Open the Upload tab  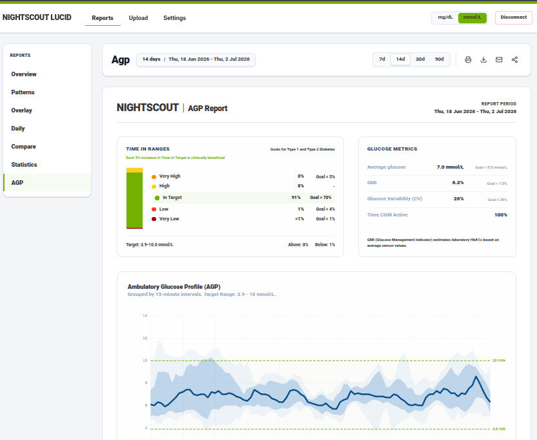(138, 18)
